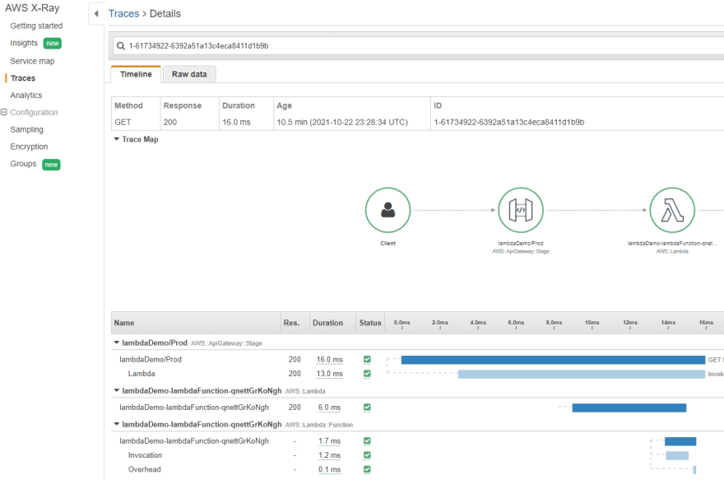Click status check for lambdaDemo/Prod 16.0 ms row
The height and width of the screenshot is (480, 724).
pos(367,360)
